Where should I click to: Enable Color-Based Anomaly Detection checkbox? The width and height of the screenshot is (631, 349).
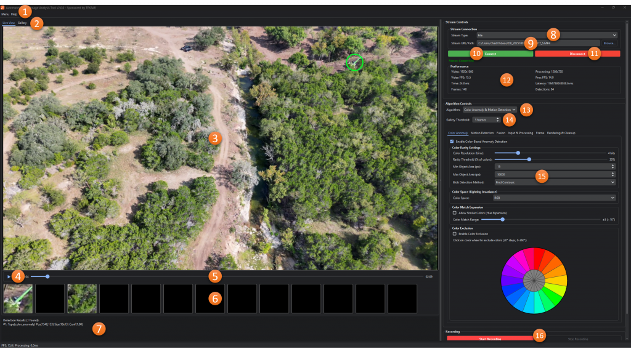453,141
